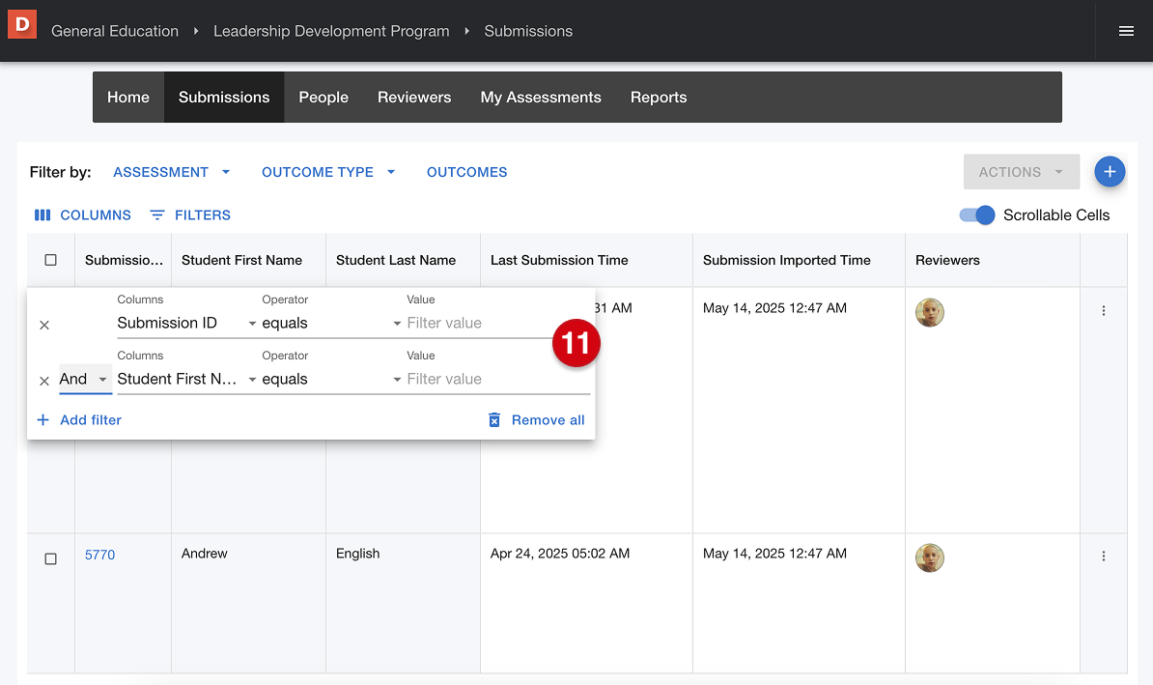This screenshot has width=1153, height=685.
Task: Click reviewer avatar in first row
Action: 930,313
